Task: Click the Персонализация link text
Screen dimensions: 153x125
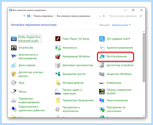Action: pos(117,100)
